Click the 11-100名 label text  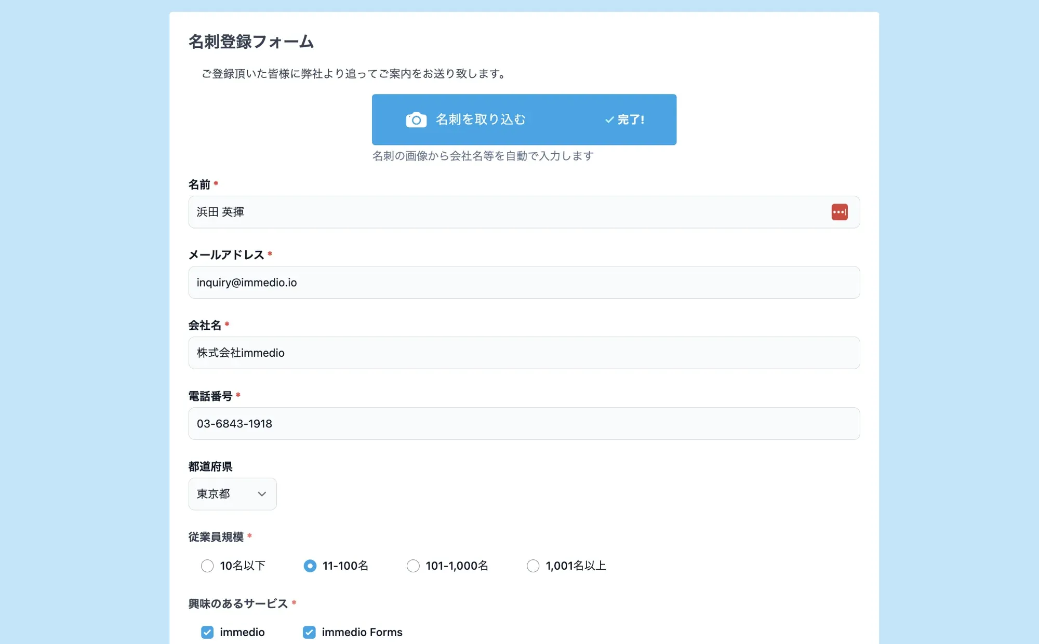pyautogui.click(x=345, y=566)
